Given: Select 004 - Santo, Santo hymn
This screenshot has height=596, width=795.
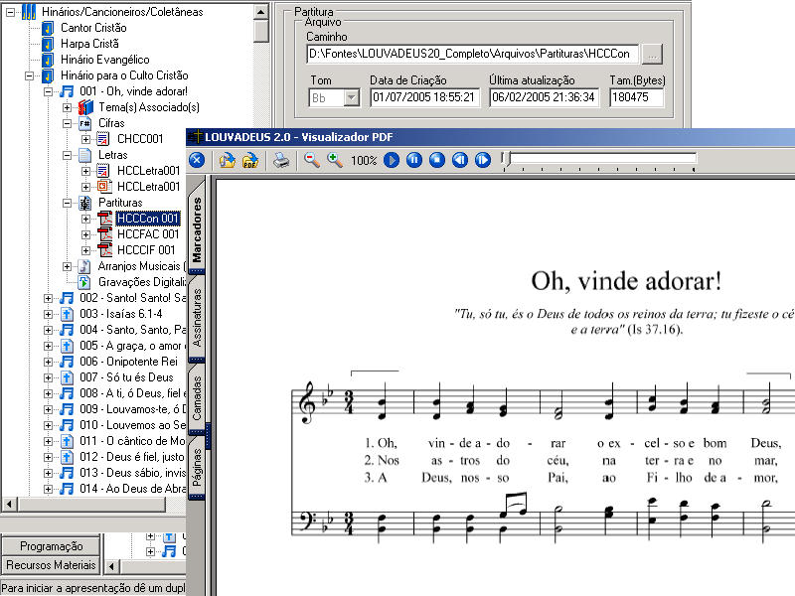Looking at the screenshot, I should (132, 330).
